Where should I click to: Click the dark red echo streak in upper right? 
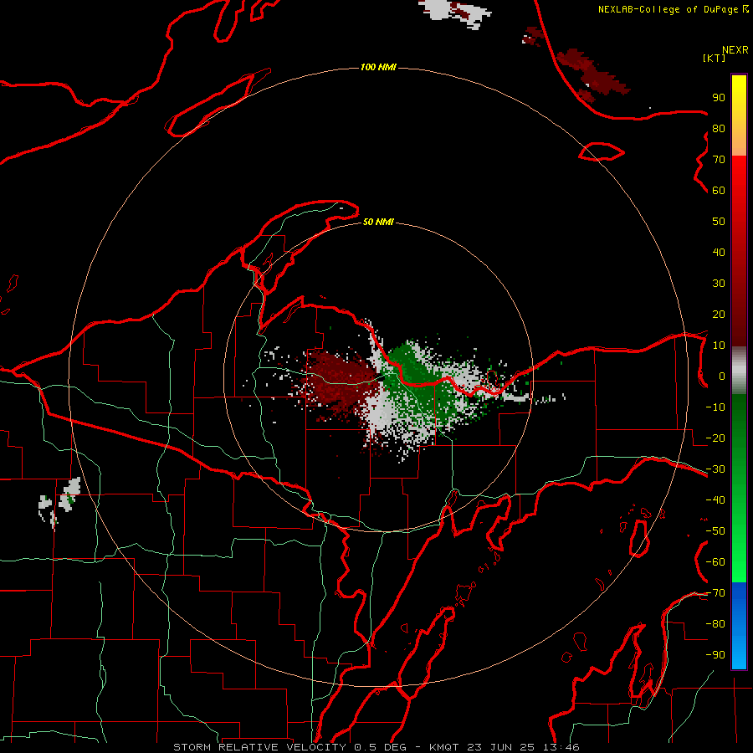(x=593, y=74)
